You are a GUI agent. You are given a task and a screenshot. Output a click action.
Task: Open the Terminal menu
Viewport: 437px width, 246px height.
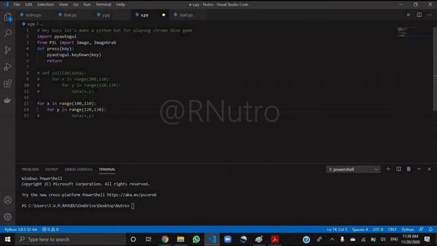click(x=103, y=5)
